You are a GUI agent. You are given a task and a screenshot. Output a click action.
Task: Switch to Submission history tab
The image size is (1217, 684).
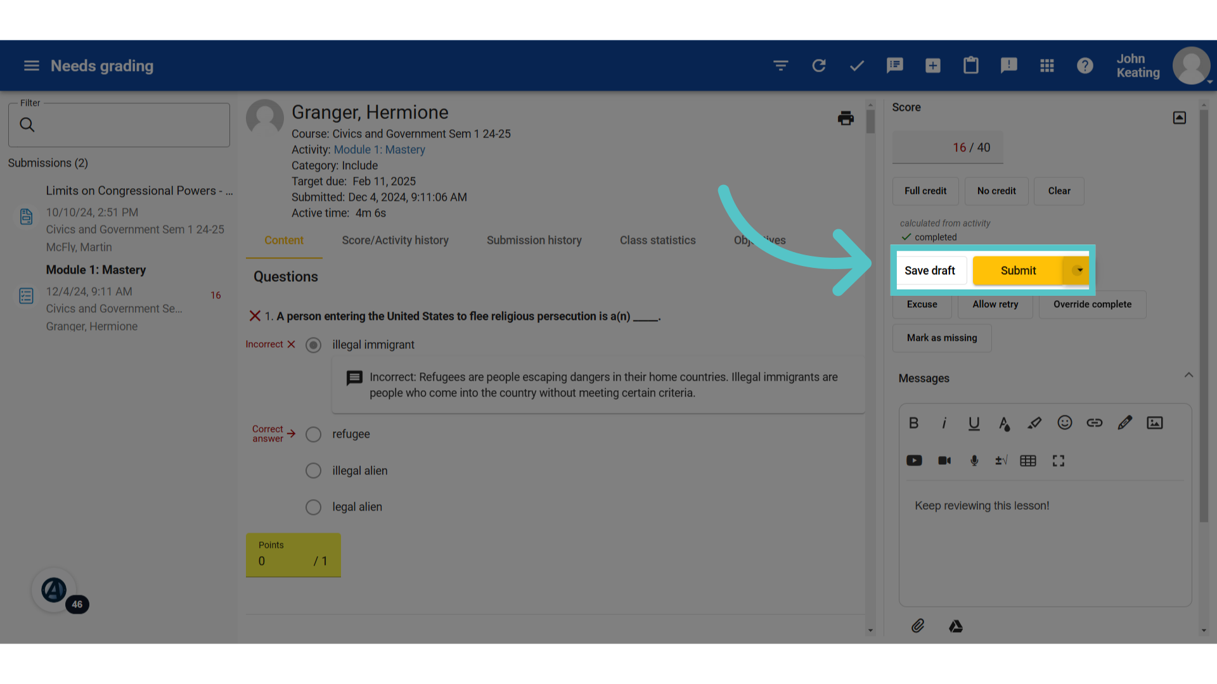[x=534, y=241]
